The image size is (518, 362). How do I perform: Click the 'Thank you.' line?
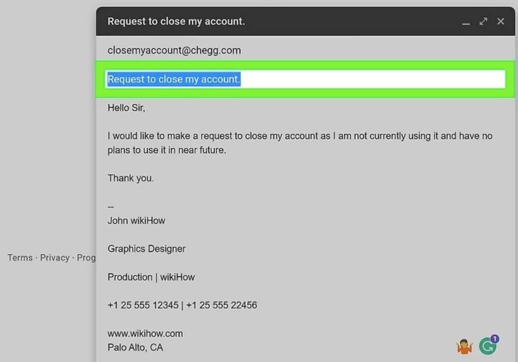(x=131, y=178)
